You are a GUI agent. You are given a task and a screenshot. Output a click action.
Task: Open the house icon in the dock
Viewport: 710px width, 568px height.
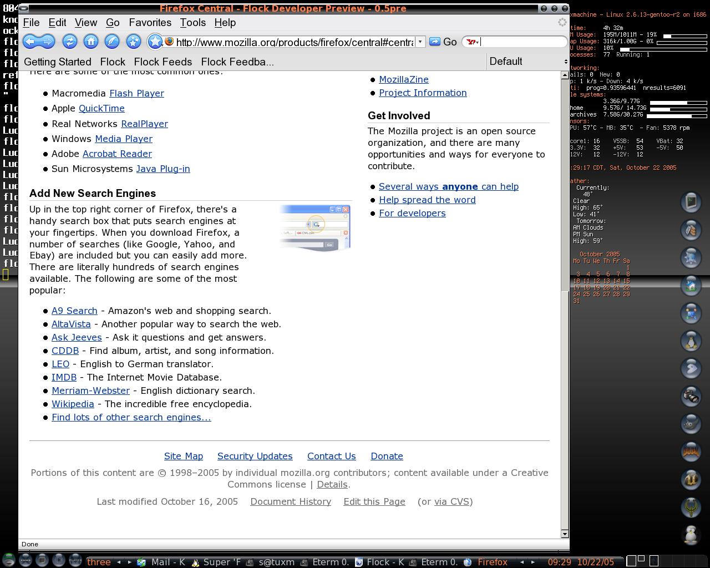(691, 285)
